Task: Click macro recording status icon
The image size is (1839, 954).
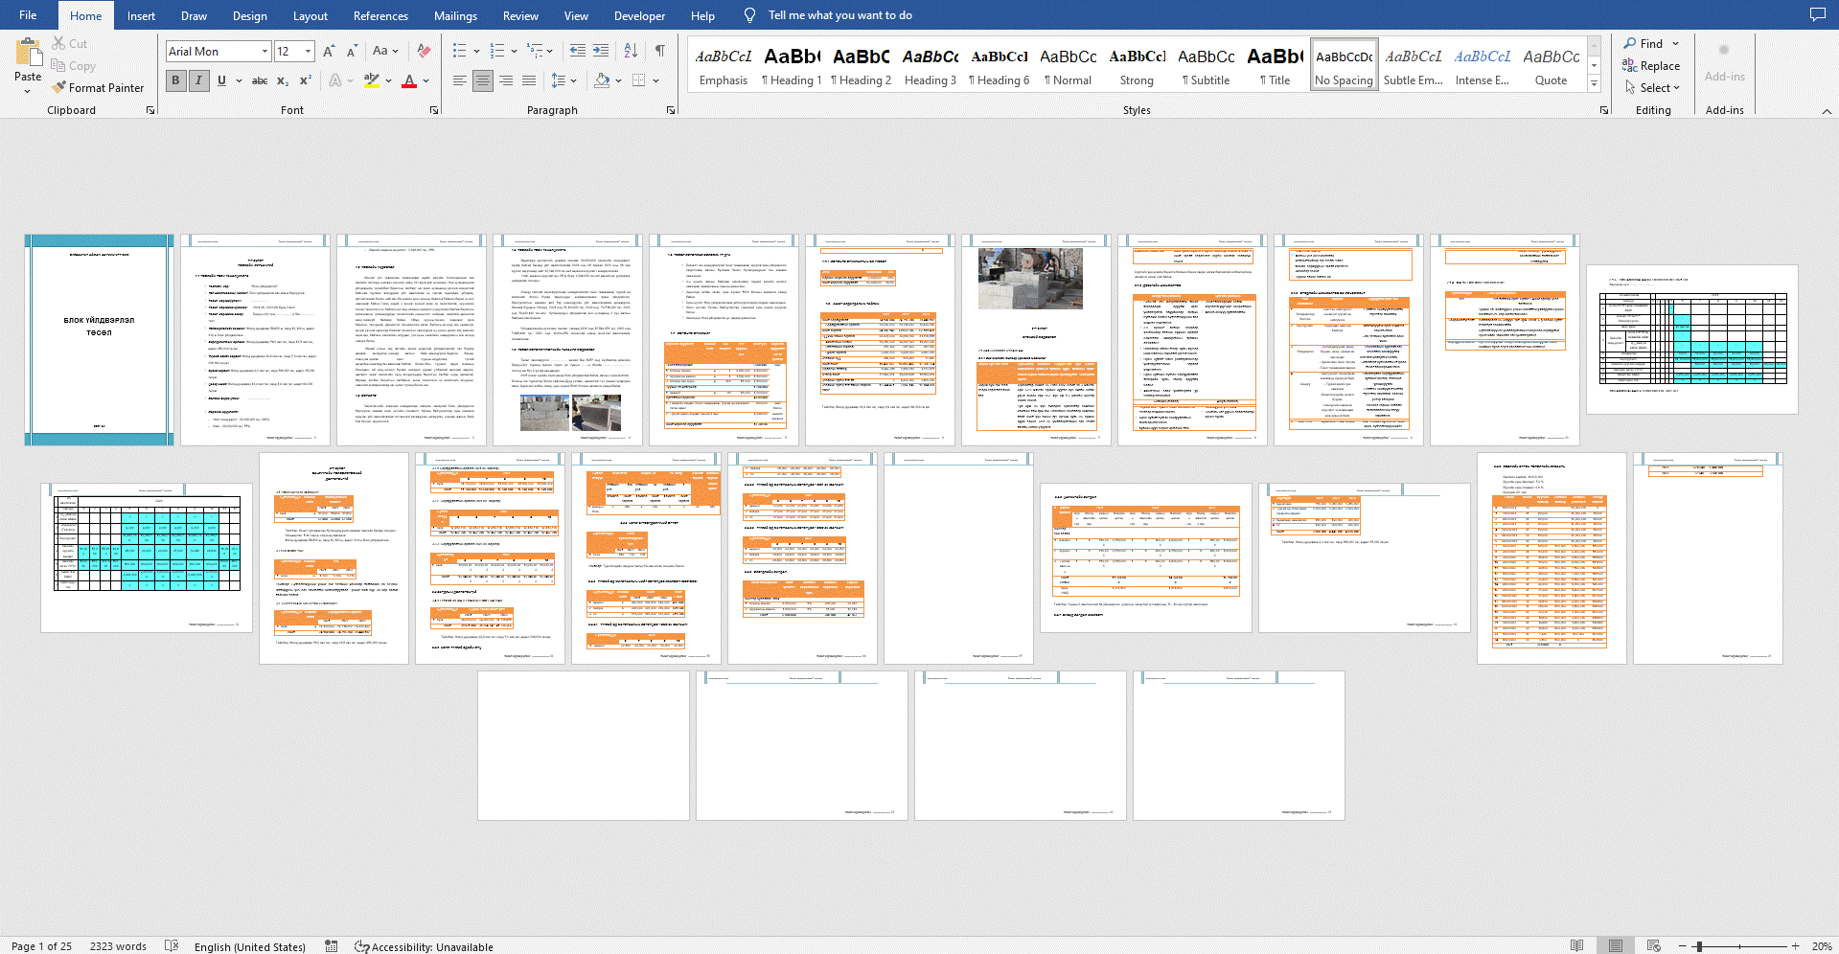Action: tap(332, 946)
